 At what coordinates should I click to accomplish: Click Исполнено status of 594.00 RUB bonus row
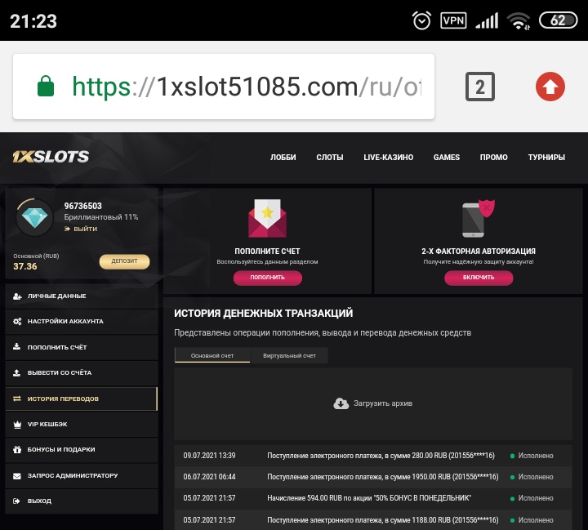[532, 498]
